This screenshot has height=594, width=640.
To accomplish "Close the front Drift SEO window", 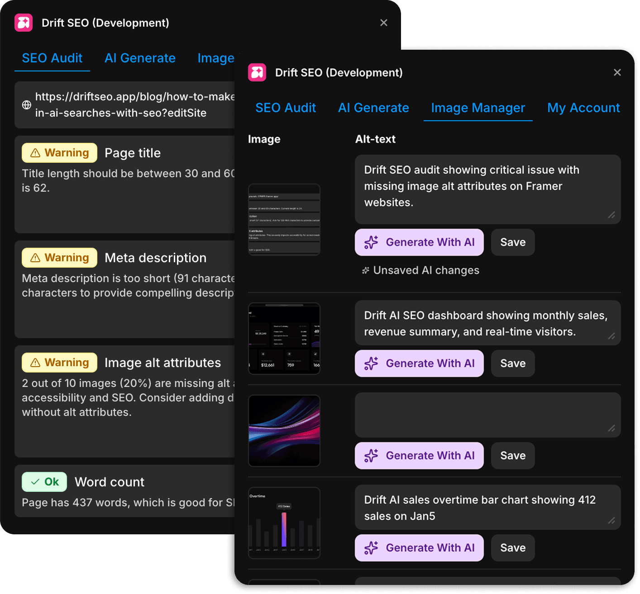I will tap(617, 72).
